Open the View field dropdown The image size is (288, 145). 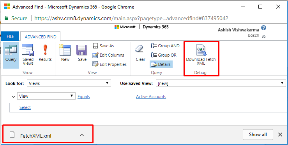click(46, 96)
